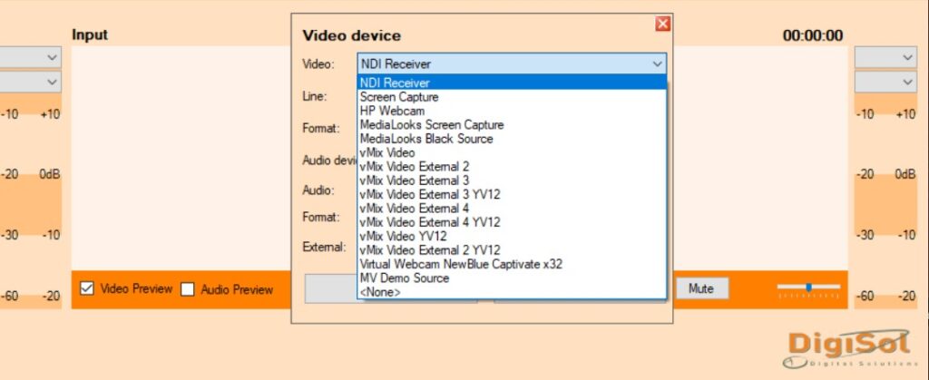Choose the <None> video option
Viewport: 929px width, 380px height.
[x=380, y=292]
